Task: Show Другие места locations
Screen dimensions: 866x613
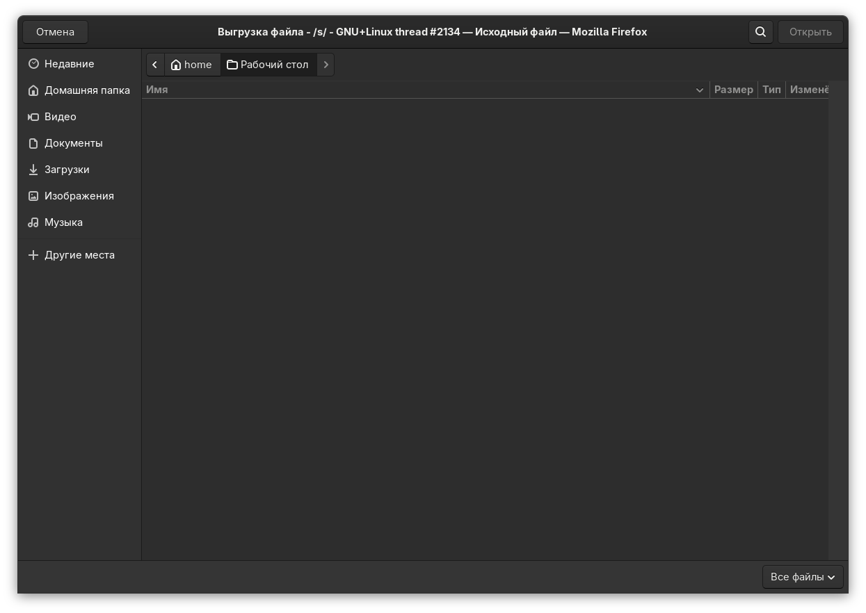Action: tap(79, 255)
